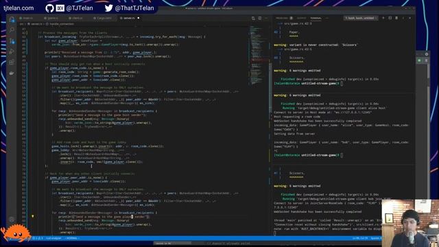This screenshot has height=247, width=439.
Task: Open changes icon in editor title bar
Action: coord(253,18)
